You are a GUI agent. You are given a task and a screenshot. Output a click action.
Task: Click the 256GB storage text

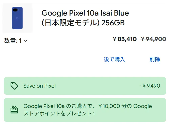tap(113, 23)
